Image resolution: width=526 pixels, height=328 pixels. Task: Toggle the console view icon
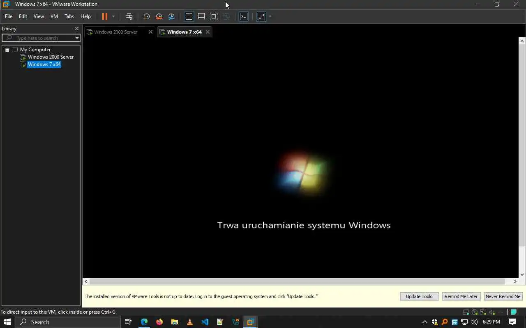[x=244, y=16]
